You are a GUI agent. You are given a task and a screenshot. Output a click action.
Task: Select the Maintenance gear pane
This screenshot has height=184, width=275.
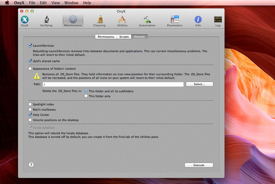pyautogui.click(x=73, y=21)
